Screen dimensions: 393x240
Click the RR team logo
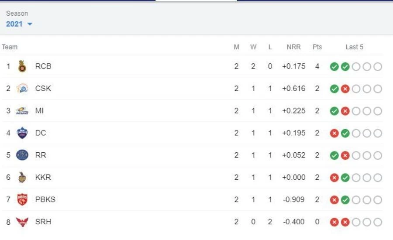tap(22, 155)
